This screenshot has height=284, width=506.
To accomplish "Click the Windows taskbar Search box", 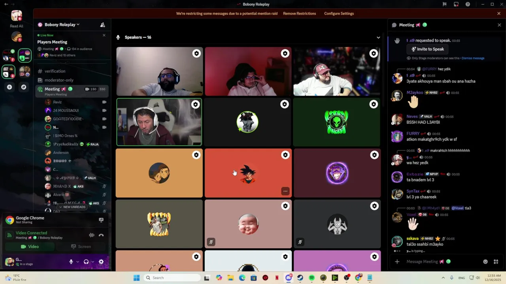I will tap(172, 278).
